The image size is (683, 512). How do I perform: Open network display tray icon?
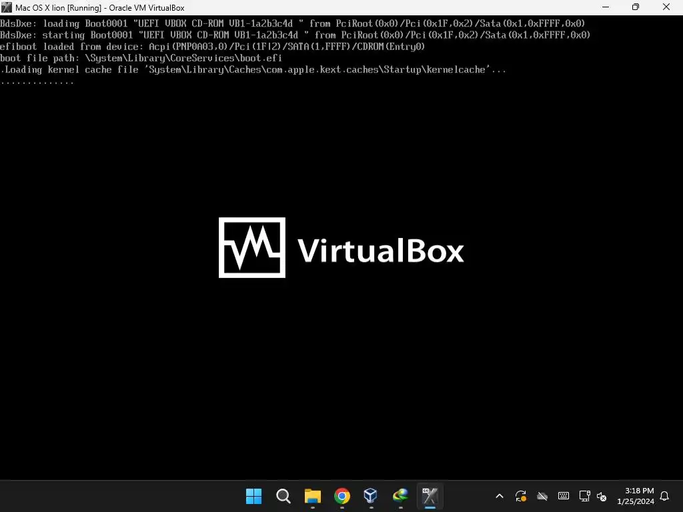tap(584, 496)
